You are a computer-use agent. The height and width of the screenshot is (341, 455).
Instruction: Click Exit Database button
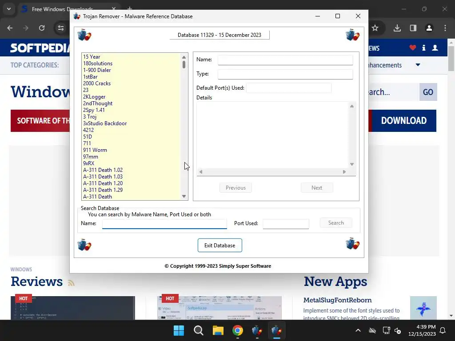click(x=220, y=246)
